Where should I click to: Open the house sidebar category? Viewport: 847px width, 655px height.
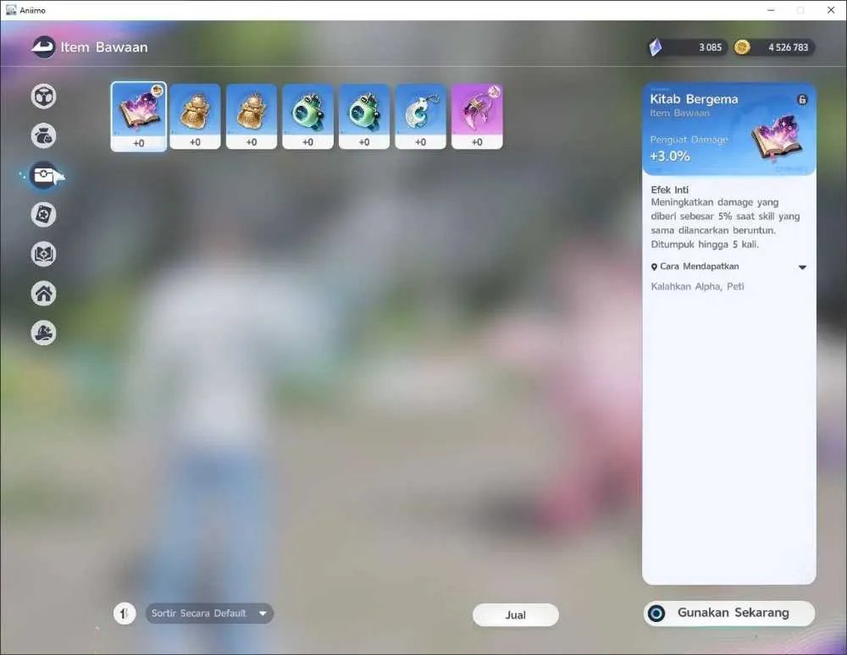pyautogui.click(x=43, y=294)
